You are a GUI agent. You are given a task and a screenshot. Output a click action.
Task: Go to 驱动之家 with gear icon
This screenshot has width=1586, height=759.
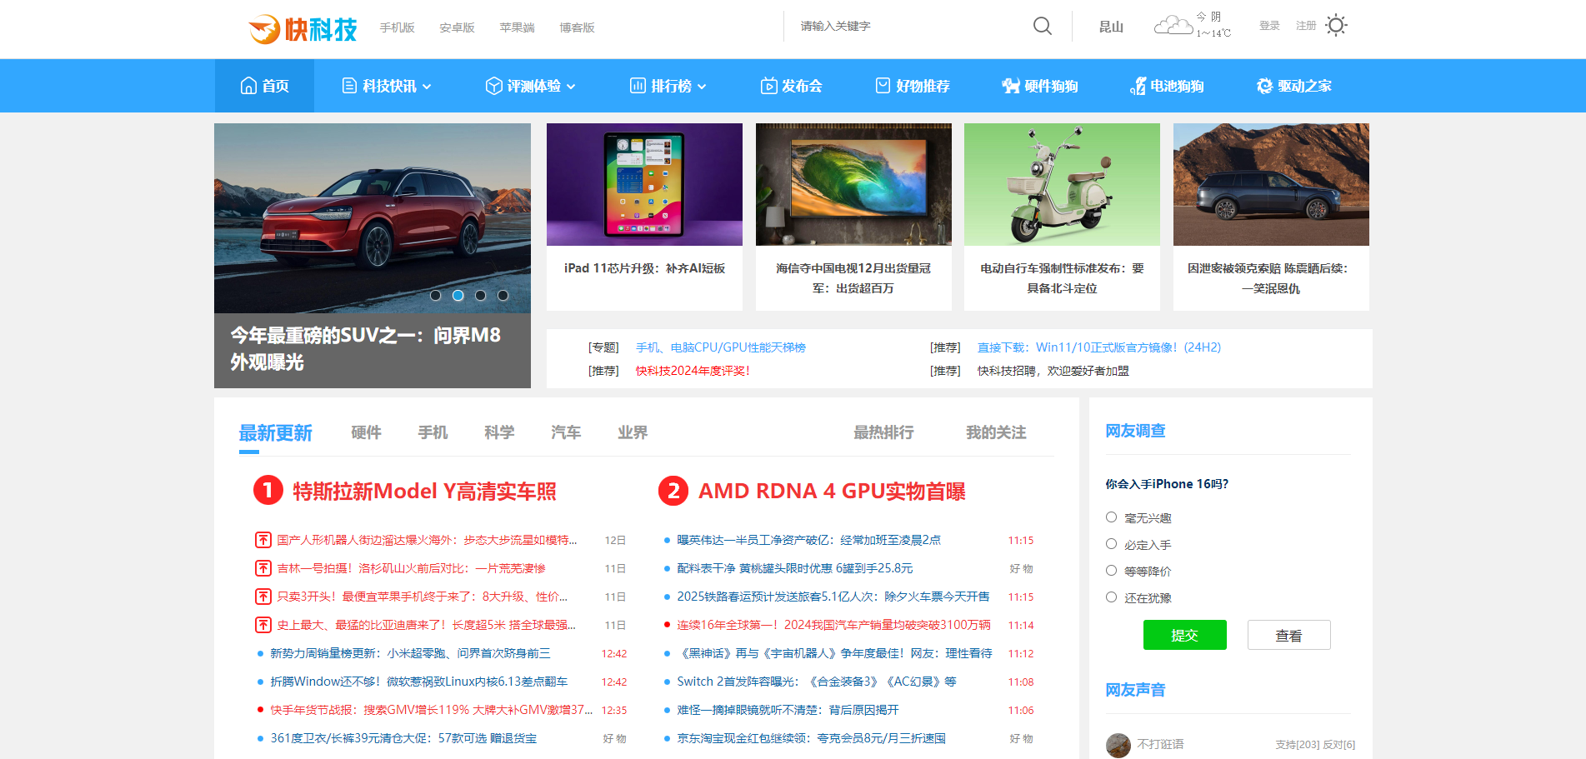(1293, 86)
